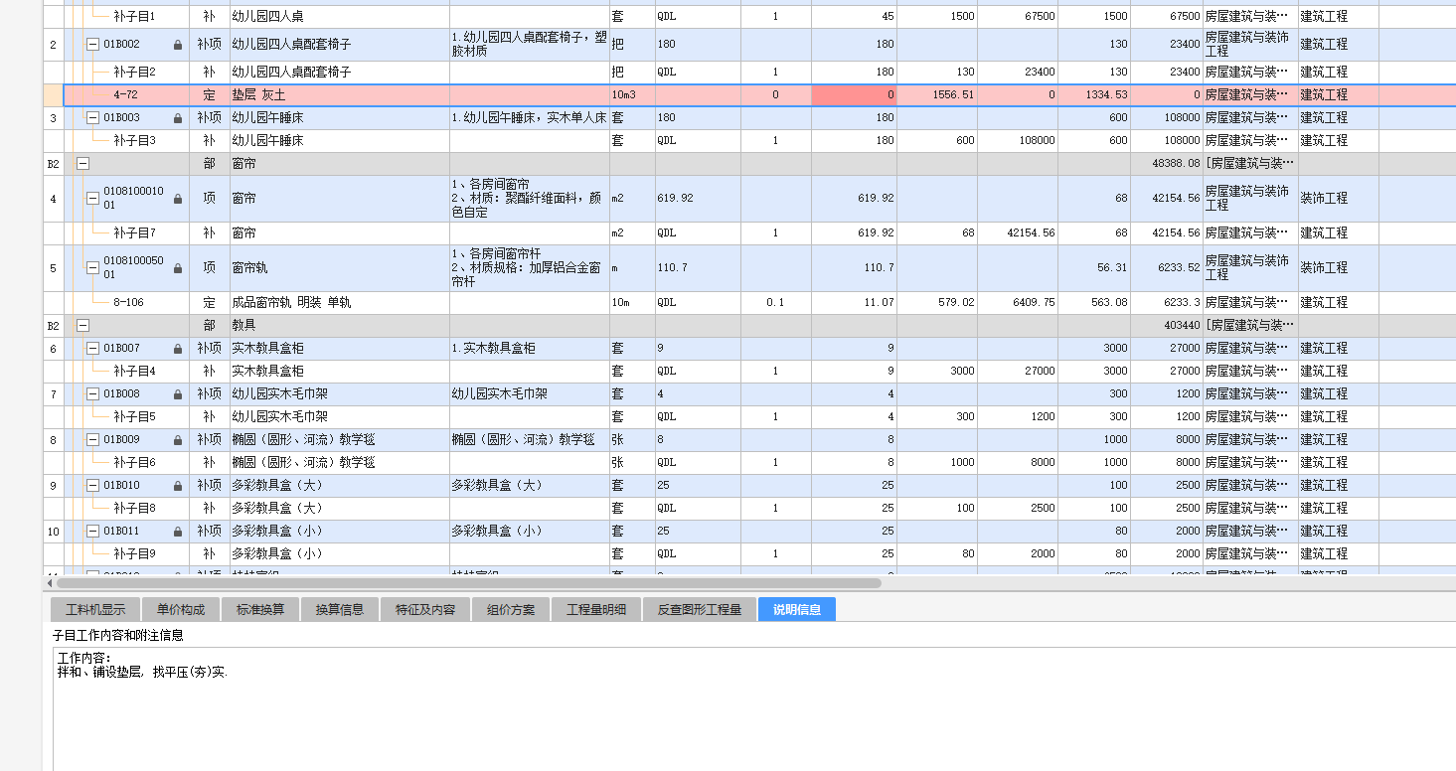Select the 8-106 quota code cell
This screenshot has height=771, width=1456.
(126, 303)
